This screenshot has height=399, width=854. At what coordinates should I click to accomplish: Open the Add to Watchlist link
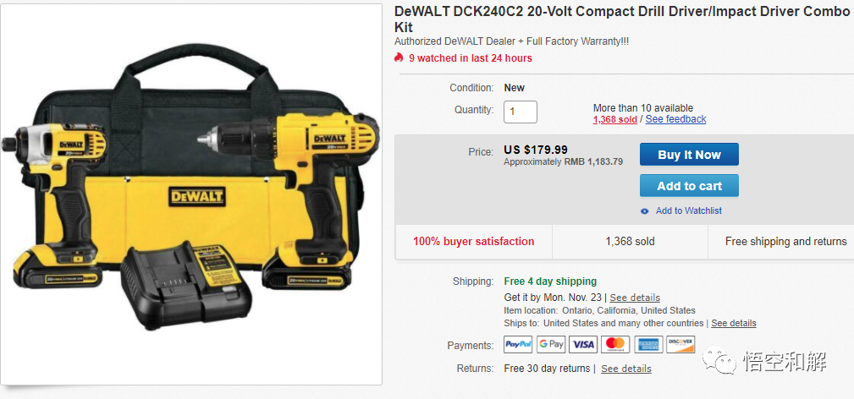688,210
